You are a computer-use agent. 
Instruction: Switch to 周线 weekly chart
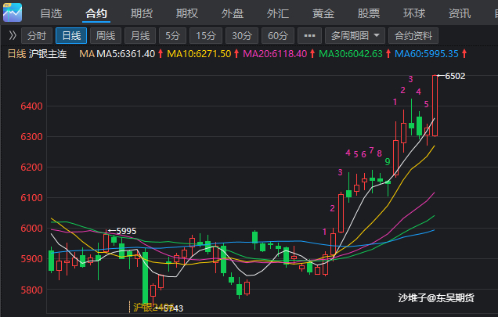coord(106,35)
